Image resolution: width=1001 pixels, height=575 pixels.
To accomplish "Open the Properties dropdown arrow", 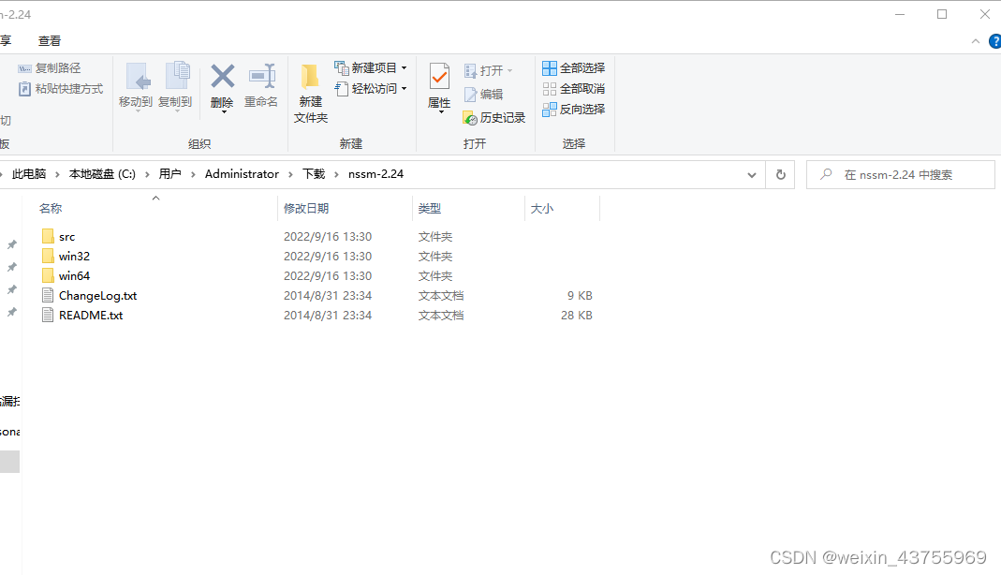I will pyautogui.click(x=440, y=112).
